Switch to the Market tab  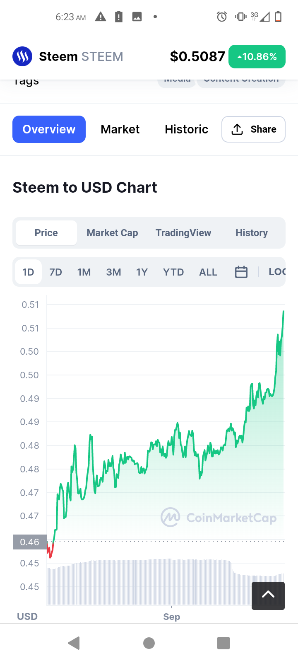point(120,129)
